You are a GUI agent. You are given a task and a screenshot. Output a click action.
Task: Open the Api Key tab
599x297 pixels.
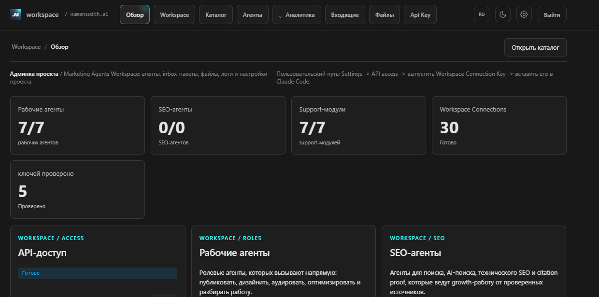tap(420, 15)
